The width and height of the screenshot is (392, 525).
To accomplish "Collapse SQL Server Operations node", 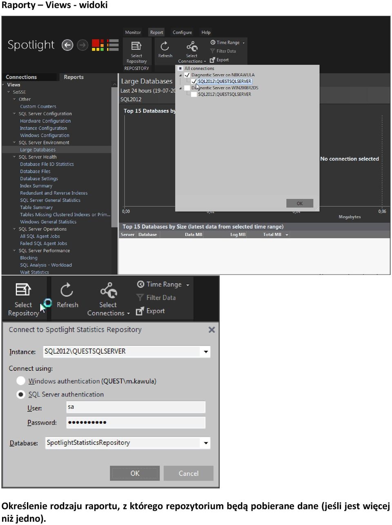I will (15, 229).
